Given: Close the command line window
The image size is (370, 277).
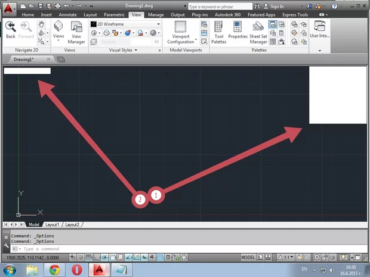Looking at the screenshot, I should tap(6, 237).
